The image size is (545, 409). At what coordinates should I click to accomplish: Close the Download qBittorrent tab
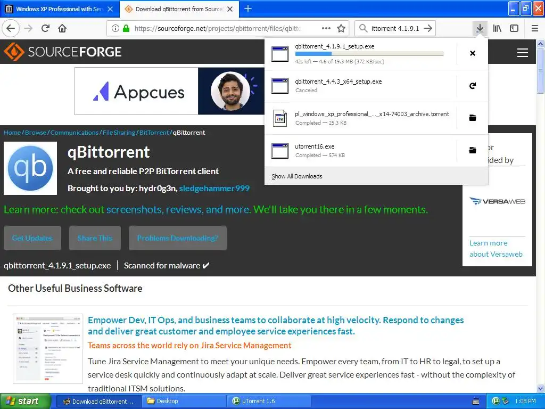pos(230,9)
